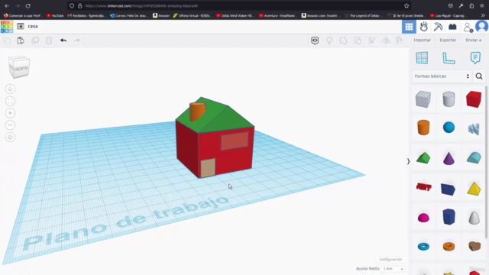Select the Notes tool icon
Image resolution: width=489 pixels, height=275 pixels.
click(x=475, y=58)
